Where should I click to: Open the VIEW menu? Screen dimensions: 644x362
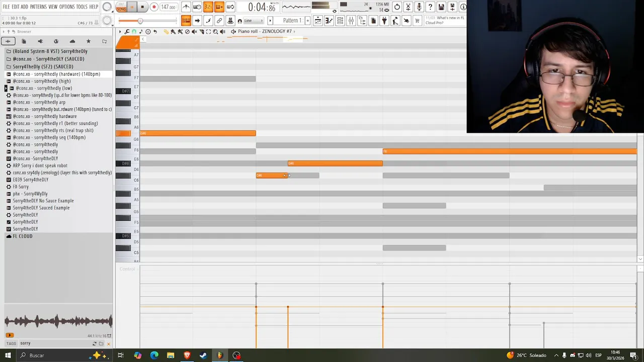53,7
